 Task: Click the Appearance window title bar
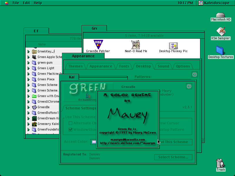tap(83, 56)
